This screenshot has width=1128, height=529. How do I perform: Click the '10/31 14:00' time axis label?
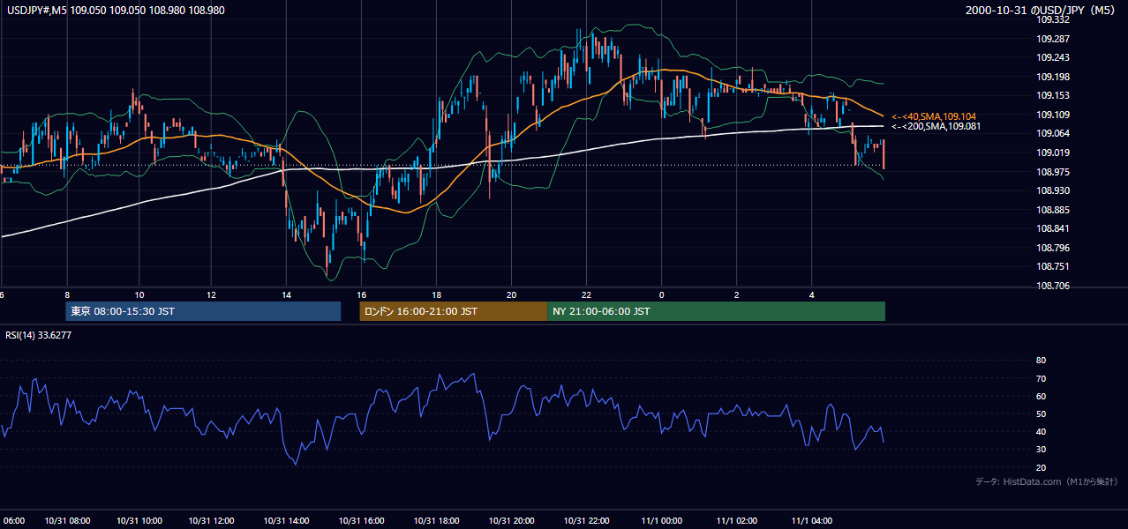[x=287, y=521]
